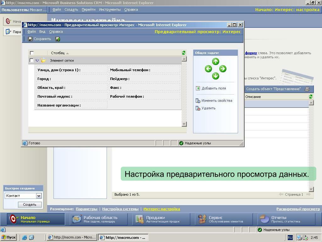Click the green left arrow in Общие задачи

click(208, 68)
